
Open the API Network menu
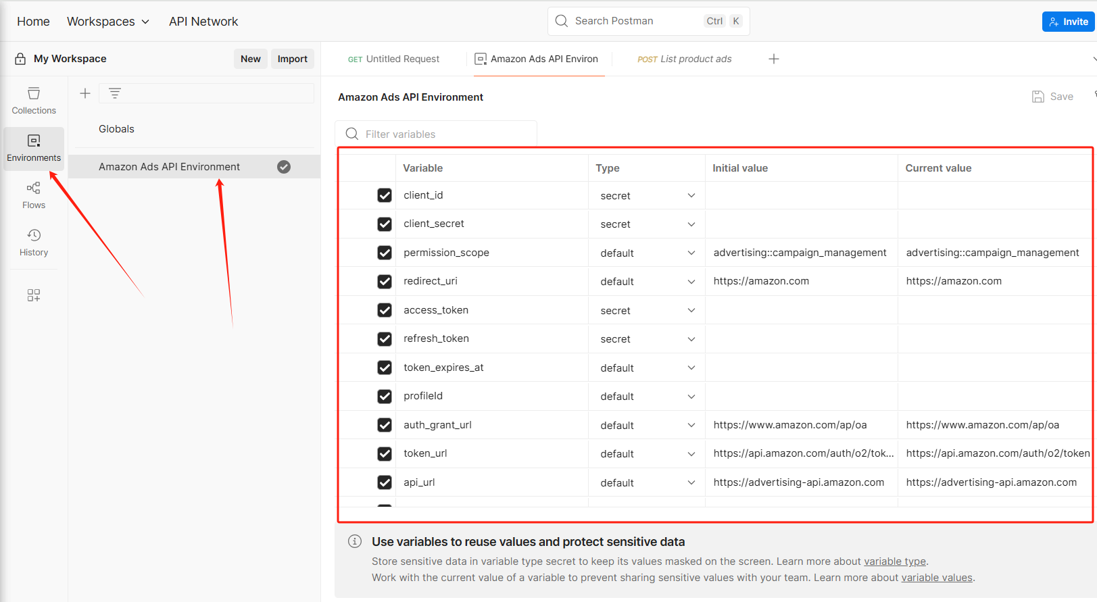(x=203, y=22)
